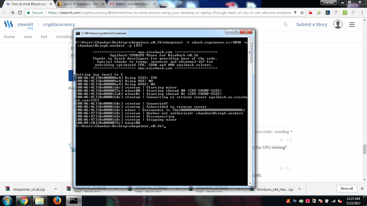Open the Windows_x64_nhe….zip download
This screenshot has width=367, height=206.
[275, 189]
